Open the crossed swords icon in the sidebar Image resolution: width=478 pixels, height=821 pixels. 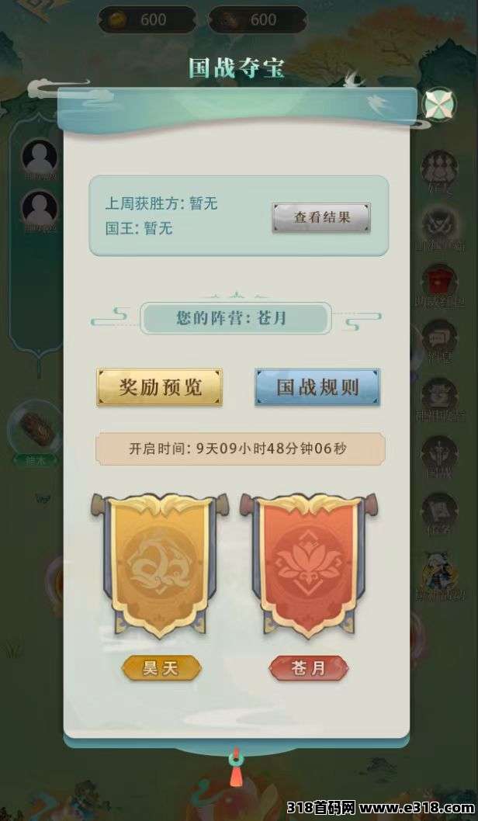(440, 224)
